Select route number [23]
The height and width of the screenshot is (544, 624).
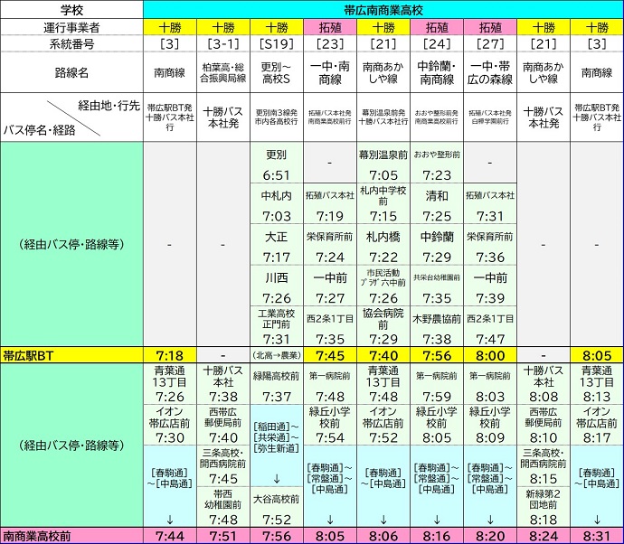[330, 43]
